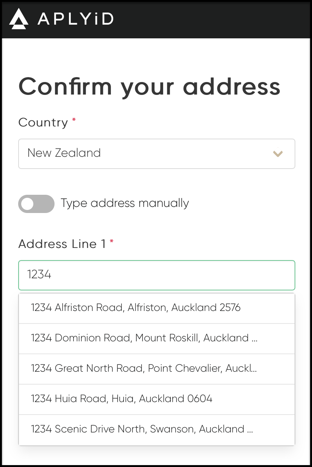Click the 'Confirm your address' heading
Image resolution: width=312 pixels, height=467 pixels.
[x=150, y=87]
